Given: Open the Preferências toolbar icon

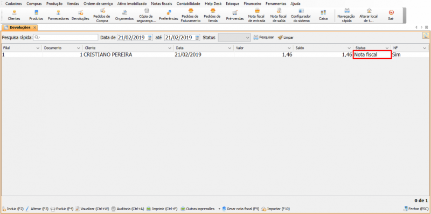Looking at the screenshot, I should coord(169,16).
